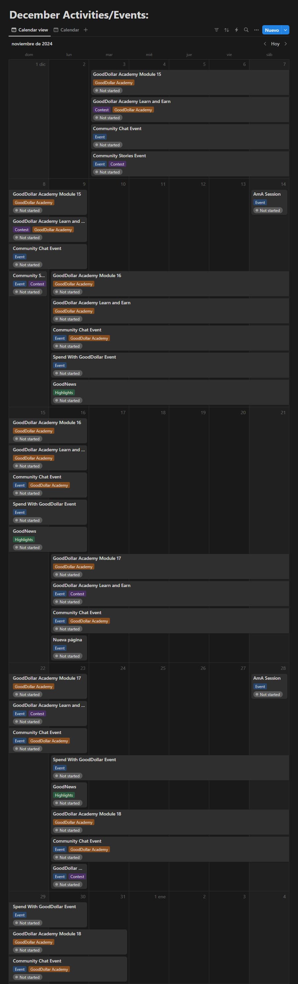Select the 1 ene day number

click(x=160, y=897)
